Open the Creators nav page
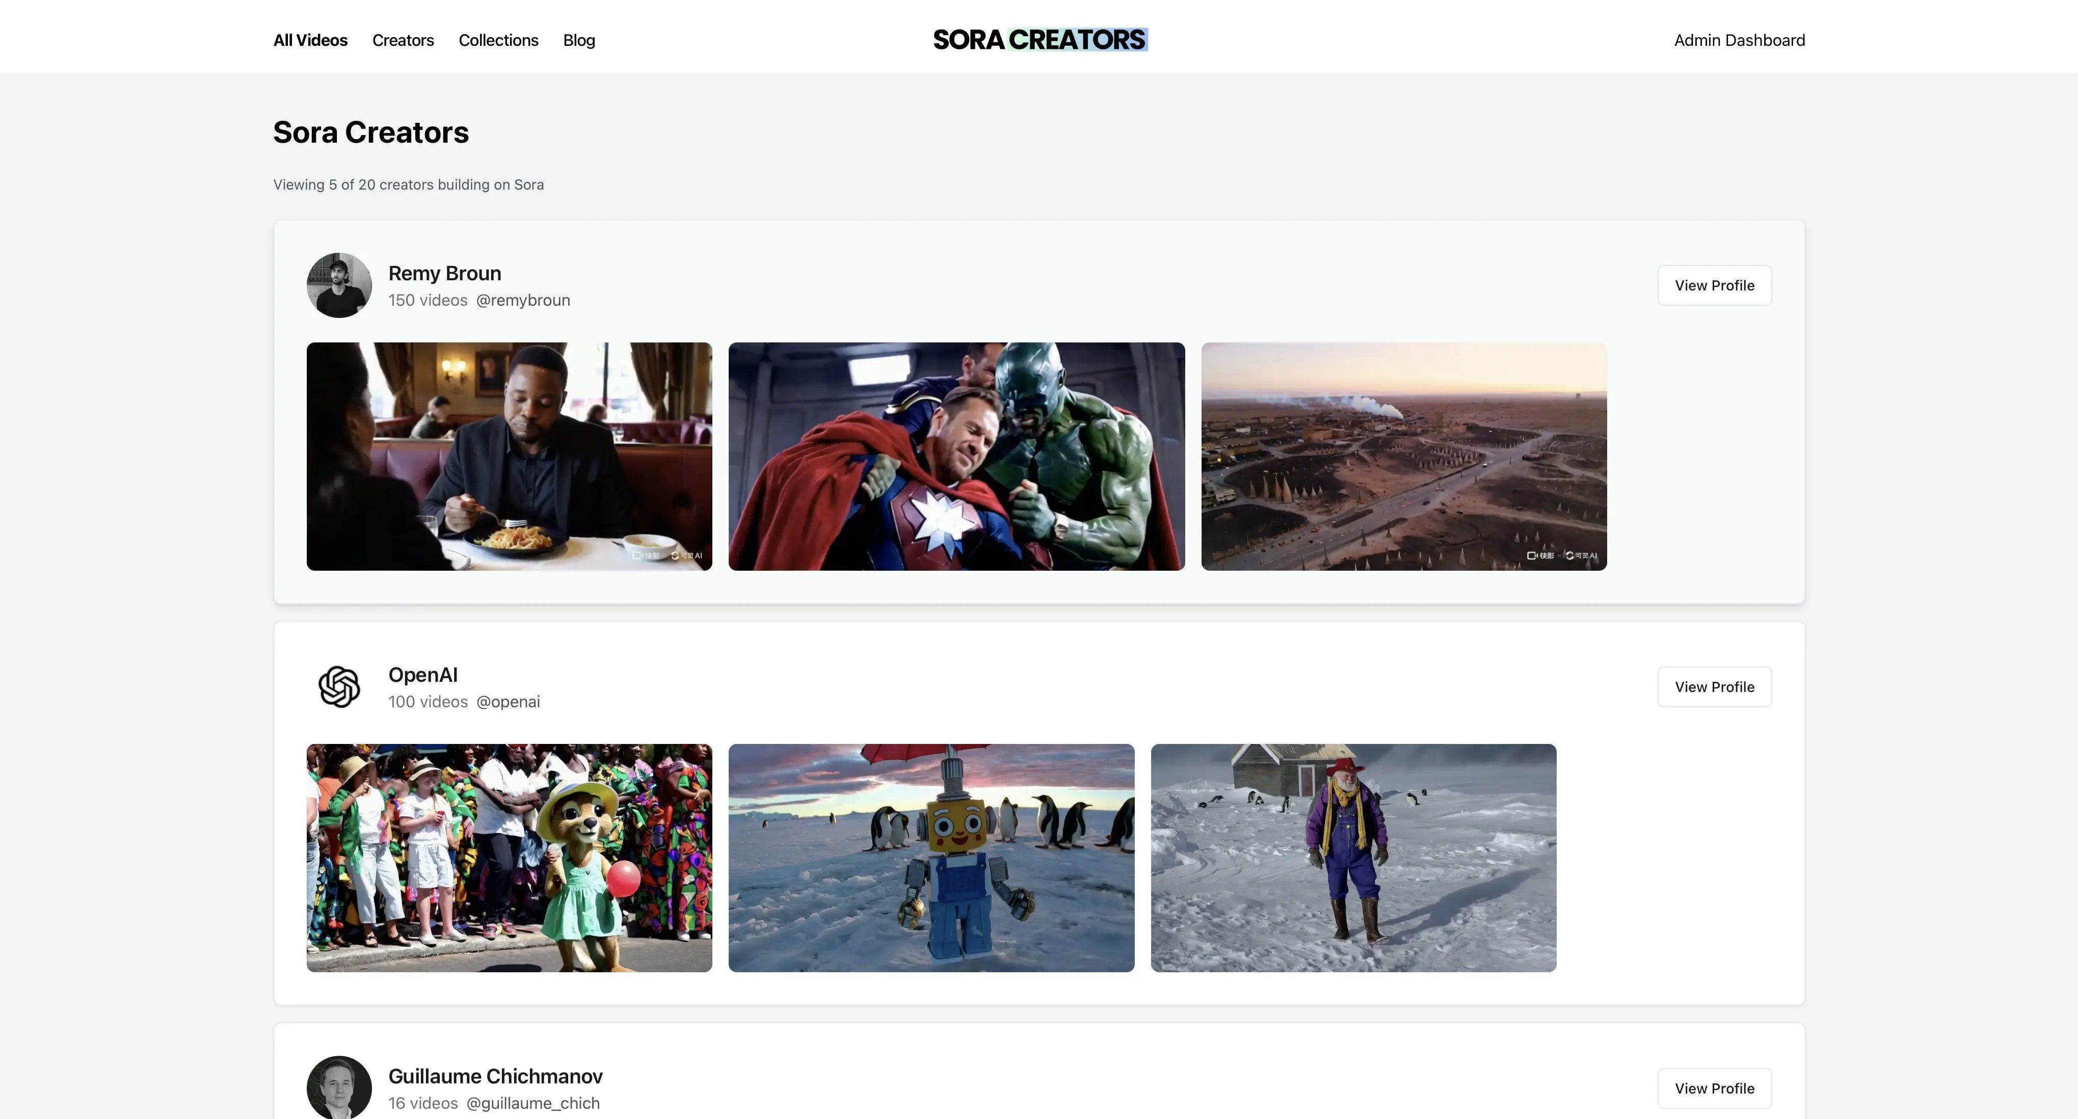The image size is (2078, 1119). (403, 40)
